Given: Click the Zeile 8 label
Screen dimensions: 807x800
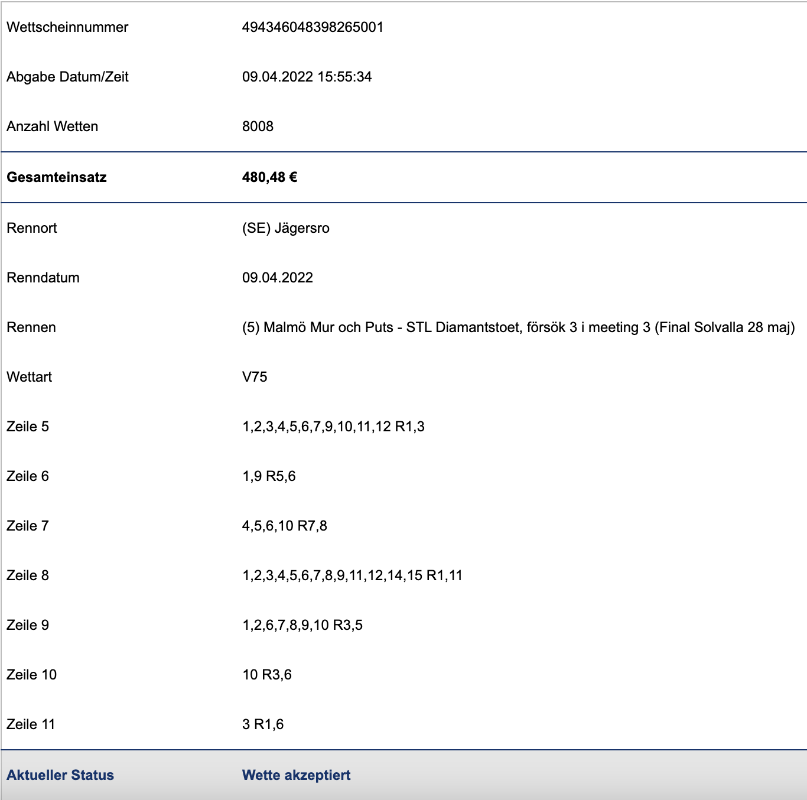Looking at the screenshot, I should [x=28, y=575].
